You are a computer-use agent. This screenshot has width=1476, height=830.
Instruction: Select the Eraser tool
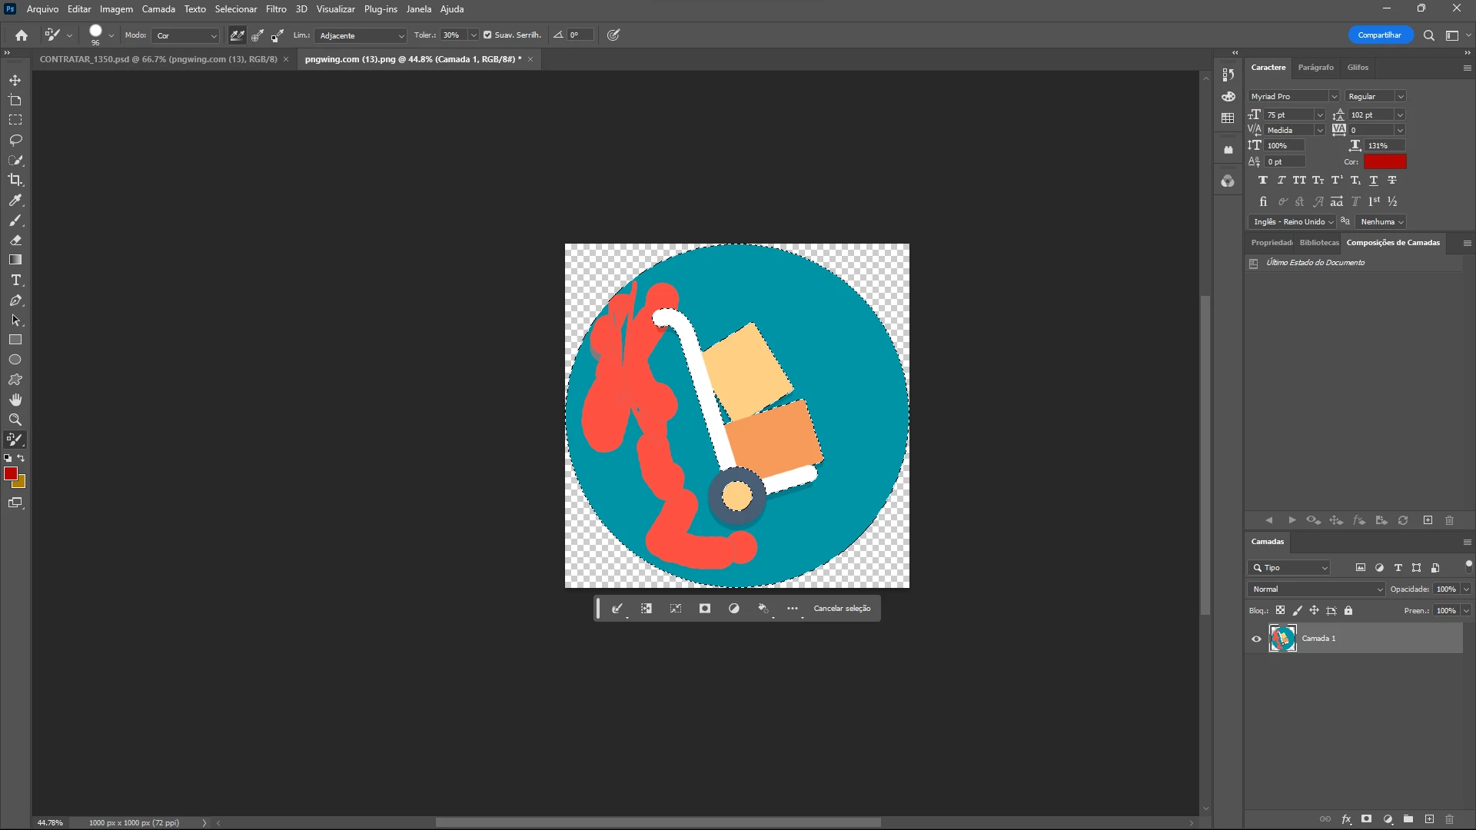15,240
